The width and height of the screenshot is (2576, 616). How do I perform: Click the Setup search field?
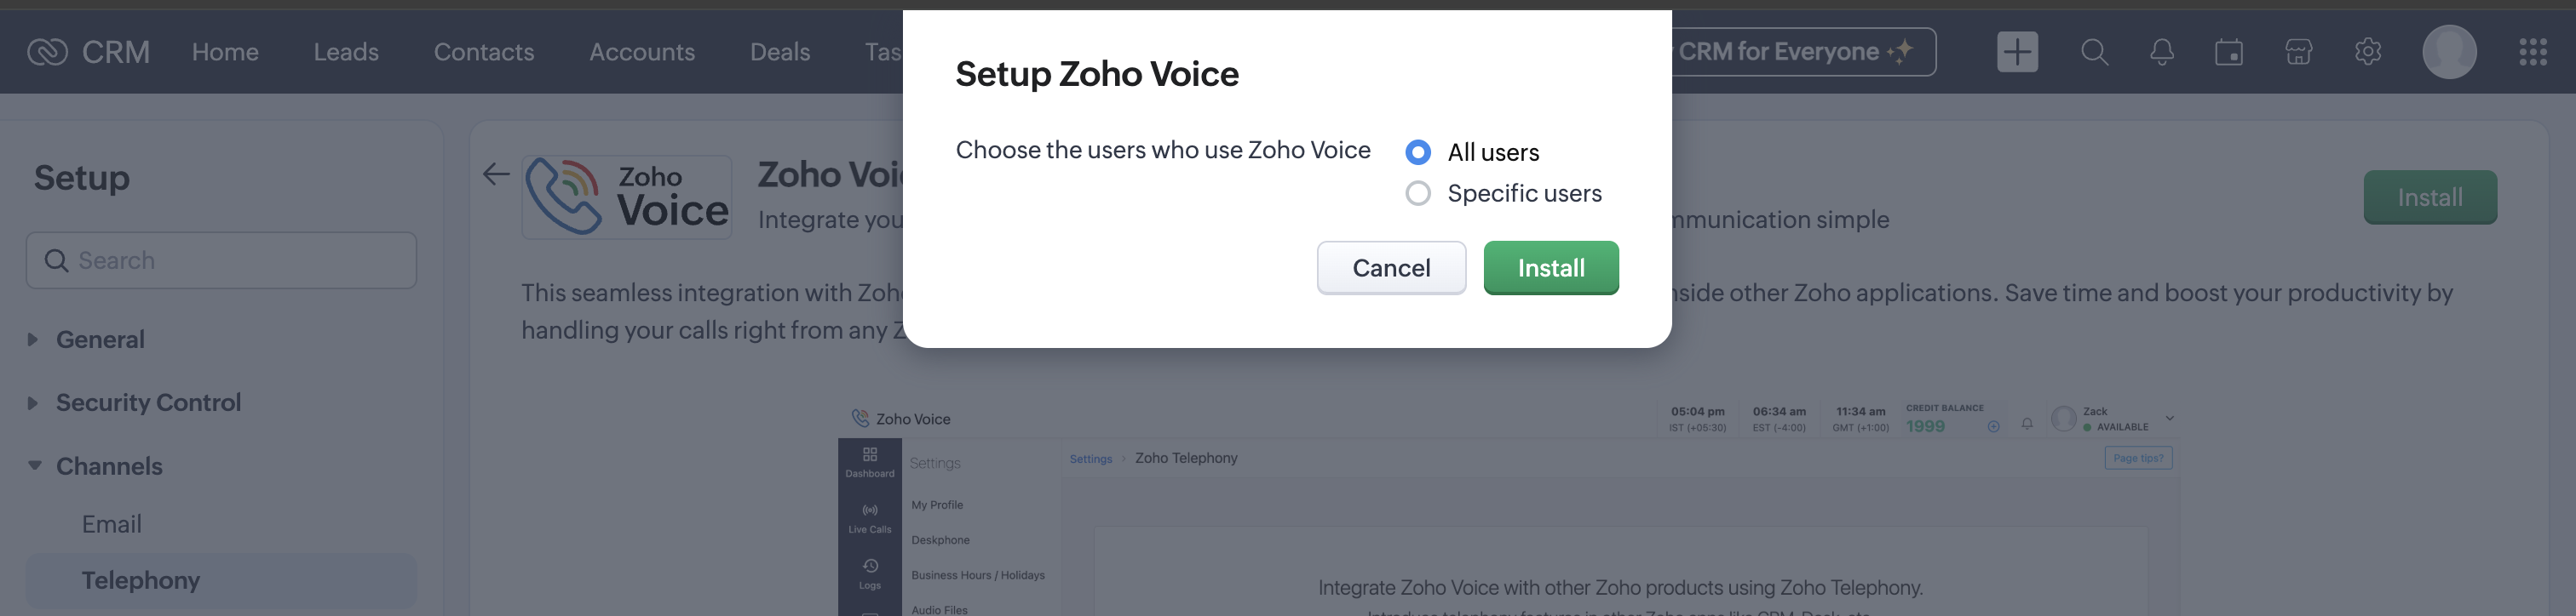(222, 261)
